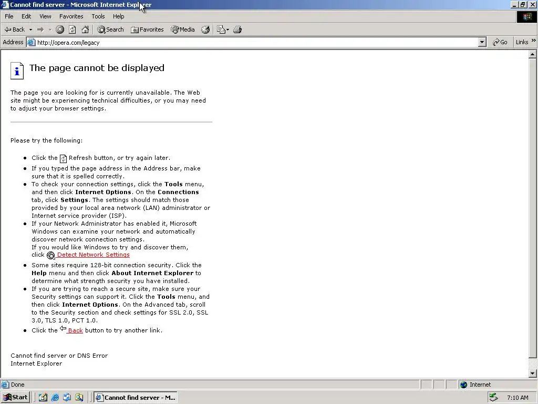Viewport: 538px width, 404px height.
Task: Open the Forward button history dropdown arrow
Action: [x=50, y=29]
